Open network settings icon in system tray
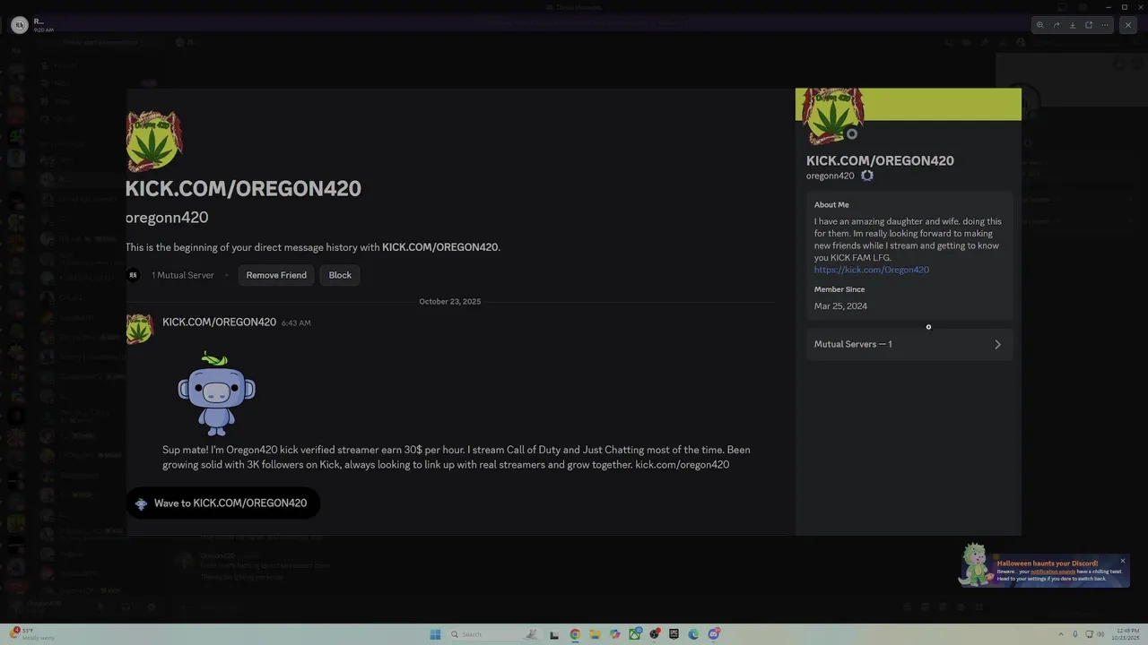 pos(1090,634)
